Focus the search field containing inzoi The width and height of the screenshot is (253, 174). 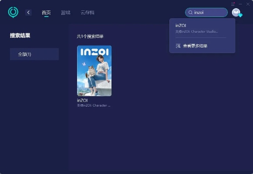(206, 13)
